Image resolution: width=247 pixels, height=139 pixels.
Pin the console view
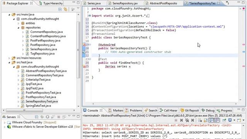click(x=224, y=120)
